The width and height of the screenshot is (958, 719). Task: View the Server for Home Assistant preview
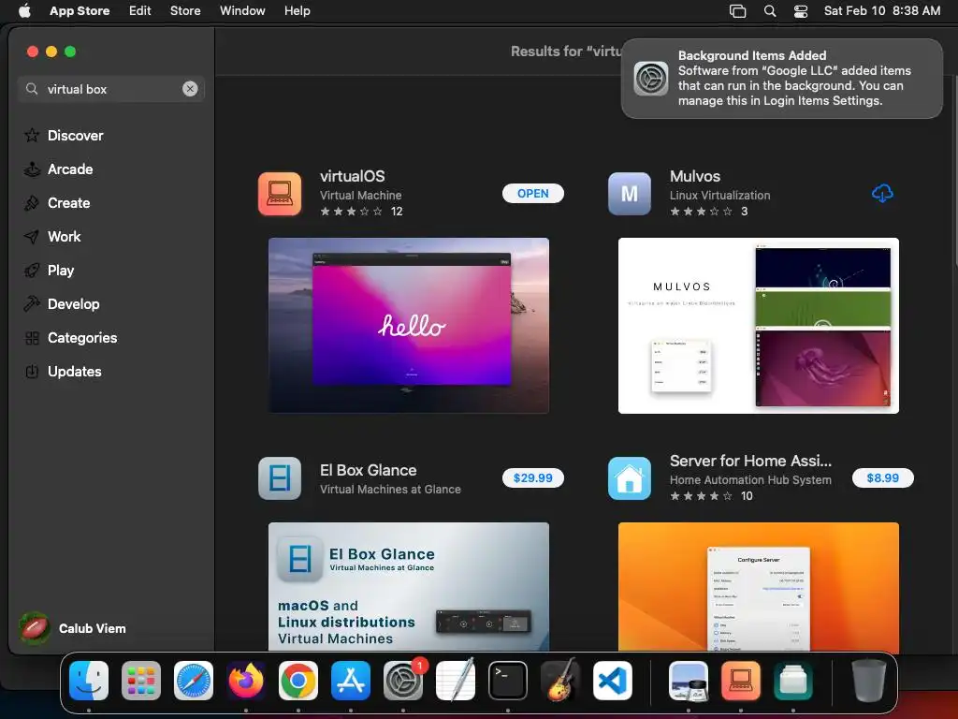[758, 586]
